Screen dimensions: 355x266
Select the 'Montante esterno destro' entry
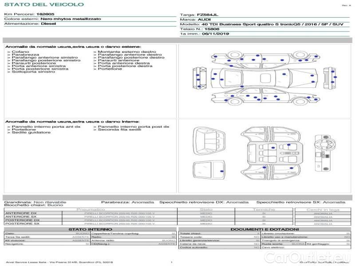coord(127,52)
